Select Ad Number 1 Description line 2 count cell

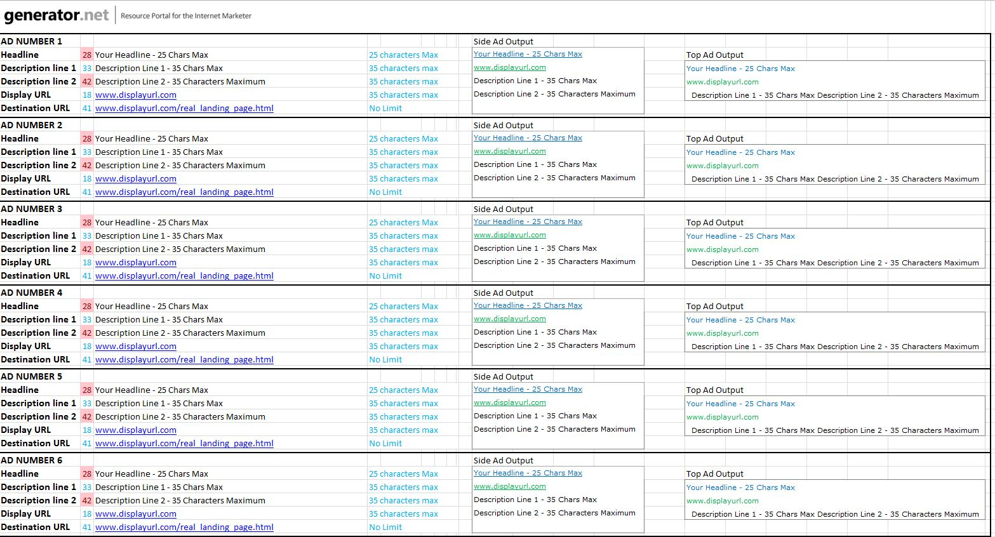[87, 81]
